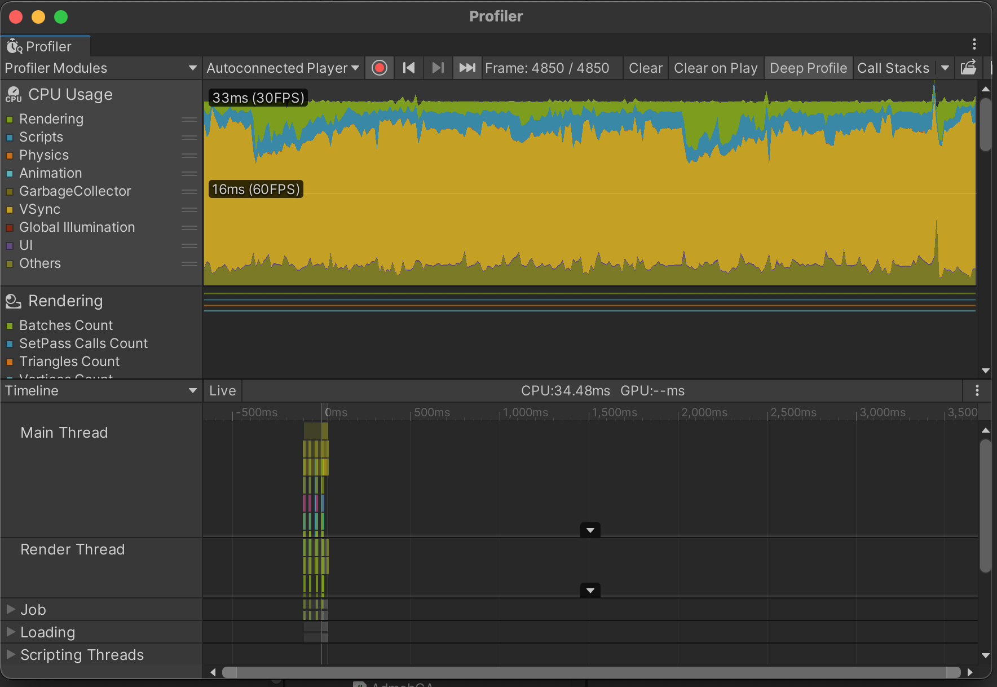Screen dimensions: 997x687
Task: Expand the Job thread group
Action: (x=11, y=610)
